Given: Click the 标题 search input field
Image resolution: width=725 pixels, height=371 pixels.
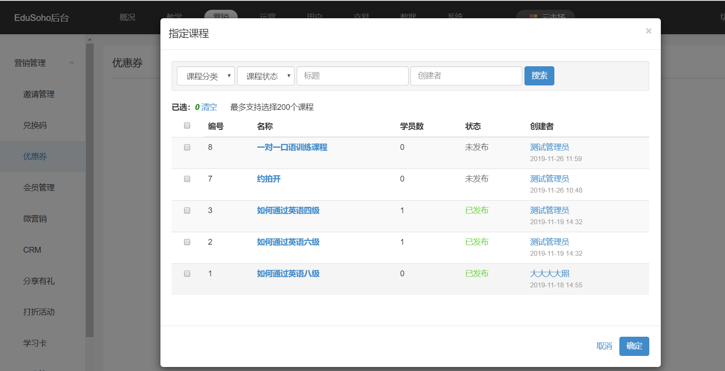Looking at the screenshot, I should [x=352, y=76].
